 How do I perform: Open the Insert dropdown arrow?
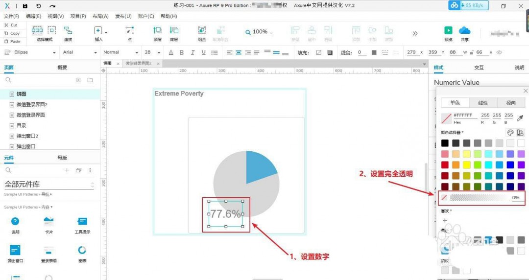(106, 32)
